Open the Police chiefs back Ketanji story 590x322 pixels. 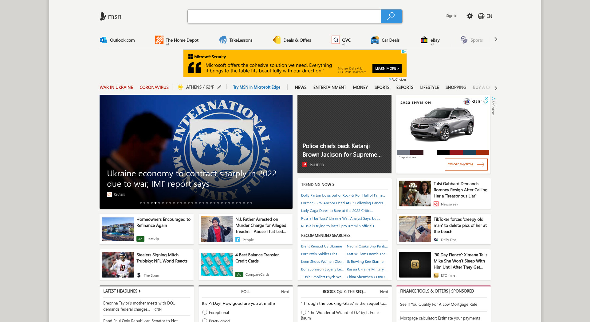(344, 134)
